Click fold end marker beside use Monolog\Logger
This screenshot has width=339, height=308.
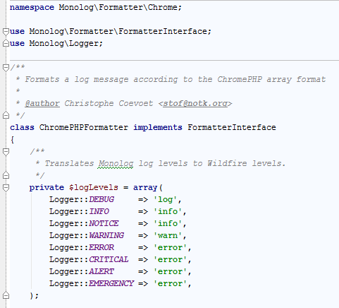pyautogui.click(x=6, y=43)
